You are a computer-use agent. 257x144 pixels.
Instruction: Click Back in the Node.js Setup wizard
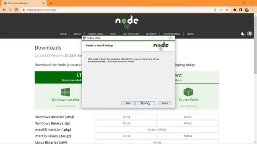(x=128, y=103)
